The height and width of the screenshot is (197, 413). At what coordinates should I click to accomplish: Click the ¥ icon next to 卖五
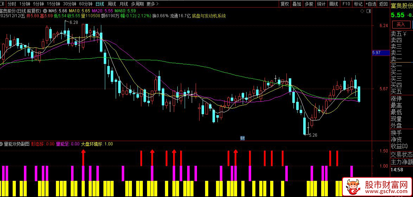click(x=405, y=34)
